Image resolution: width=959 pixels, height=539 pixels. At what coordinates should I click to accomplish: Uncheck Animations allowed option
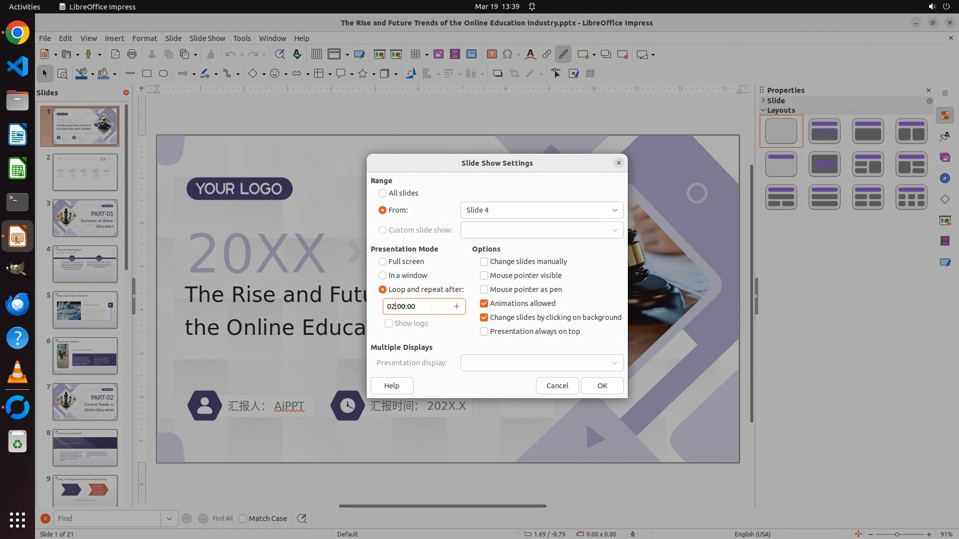point(484,303)
